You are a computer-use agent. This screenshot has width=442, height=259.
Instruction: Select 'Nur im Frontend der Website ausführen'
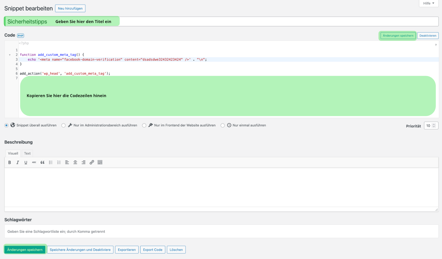[144, 126]
